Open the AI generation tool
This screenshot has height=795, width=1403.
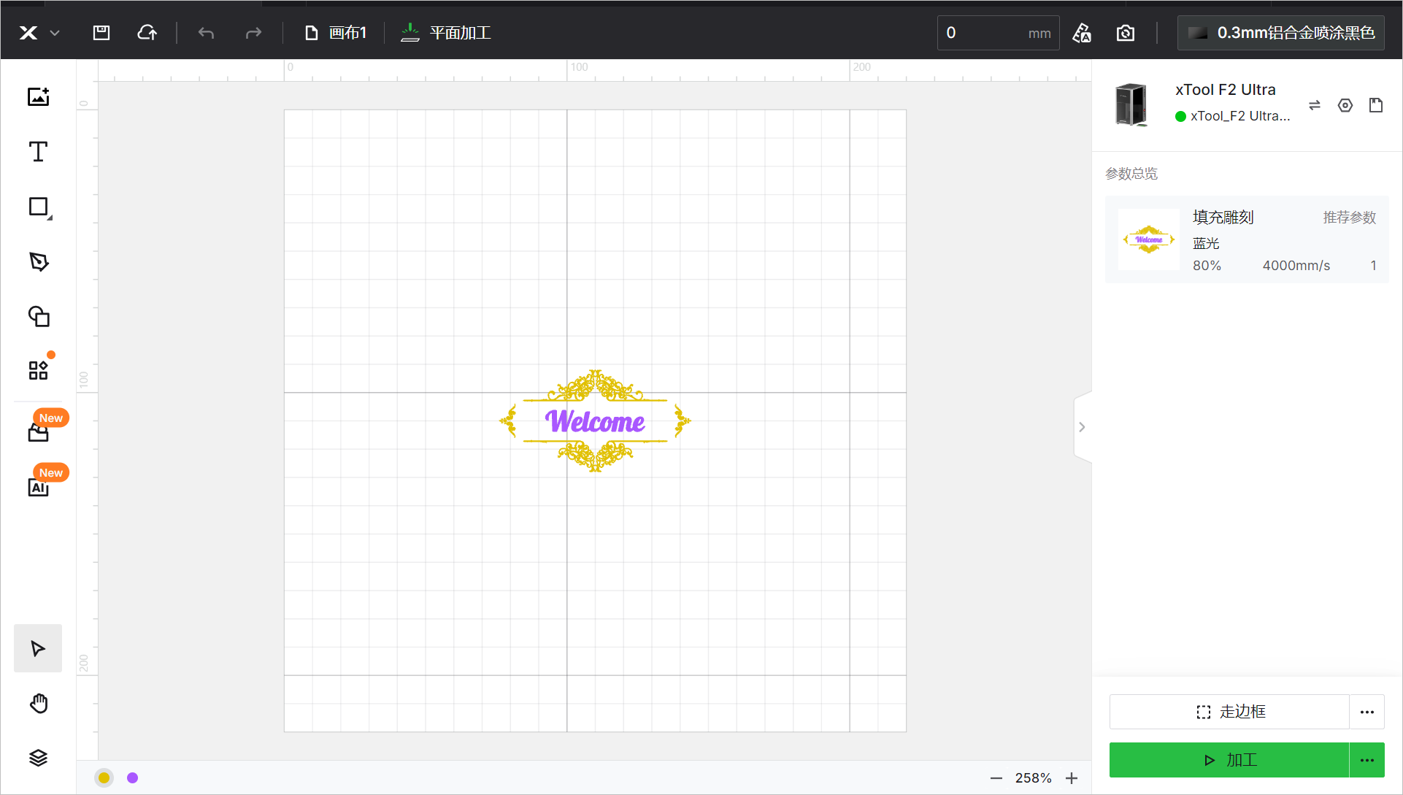38,487
